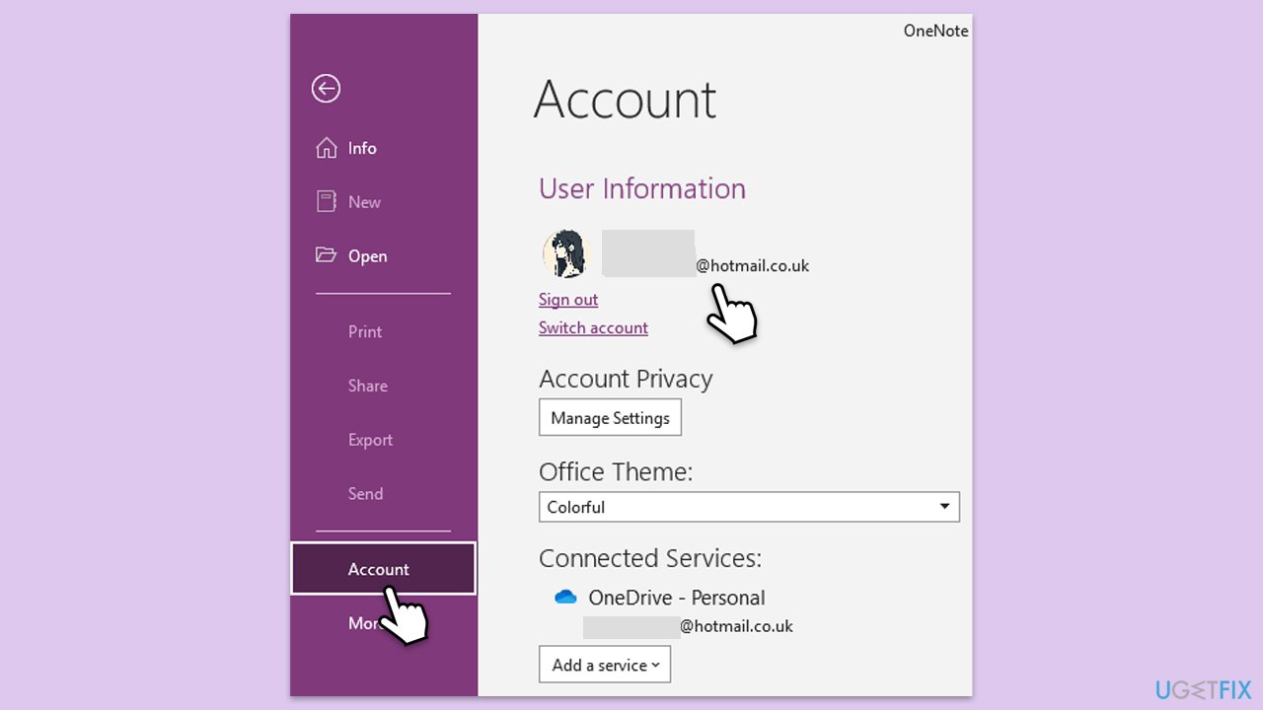Click the New notebook page icon

[x=326, y=202]
